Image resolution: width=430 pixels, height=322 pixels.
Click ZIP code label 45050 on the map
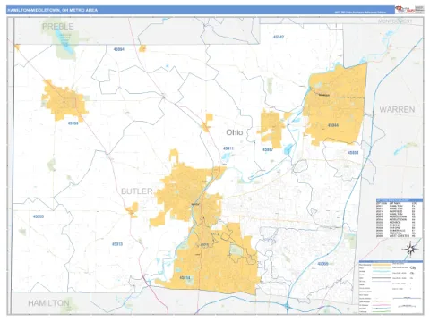pos(353,152)
